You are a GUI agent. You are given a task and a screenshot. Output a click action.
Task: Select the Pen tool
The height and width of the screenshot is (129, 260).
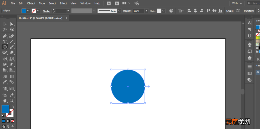coord(5,36)
